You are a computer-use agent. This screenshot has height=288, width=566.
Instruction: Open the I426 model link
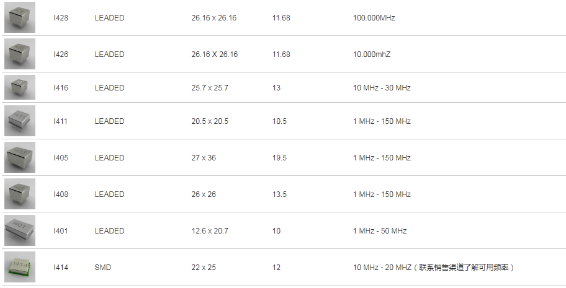pos(61,55)
